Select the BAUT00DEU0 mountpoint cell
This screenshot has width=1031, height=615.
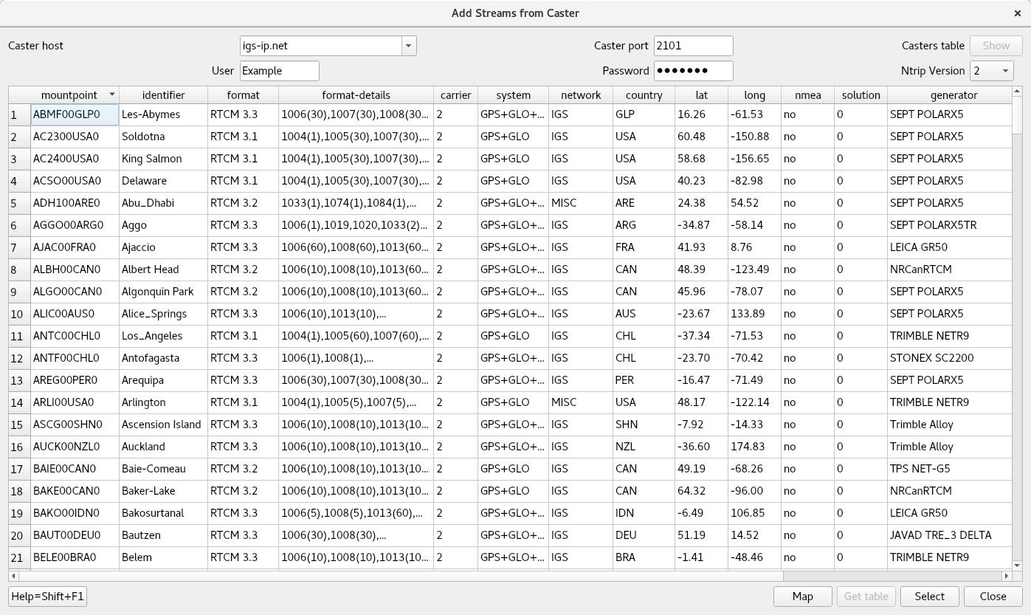click(x=75, y=535)
